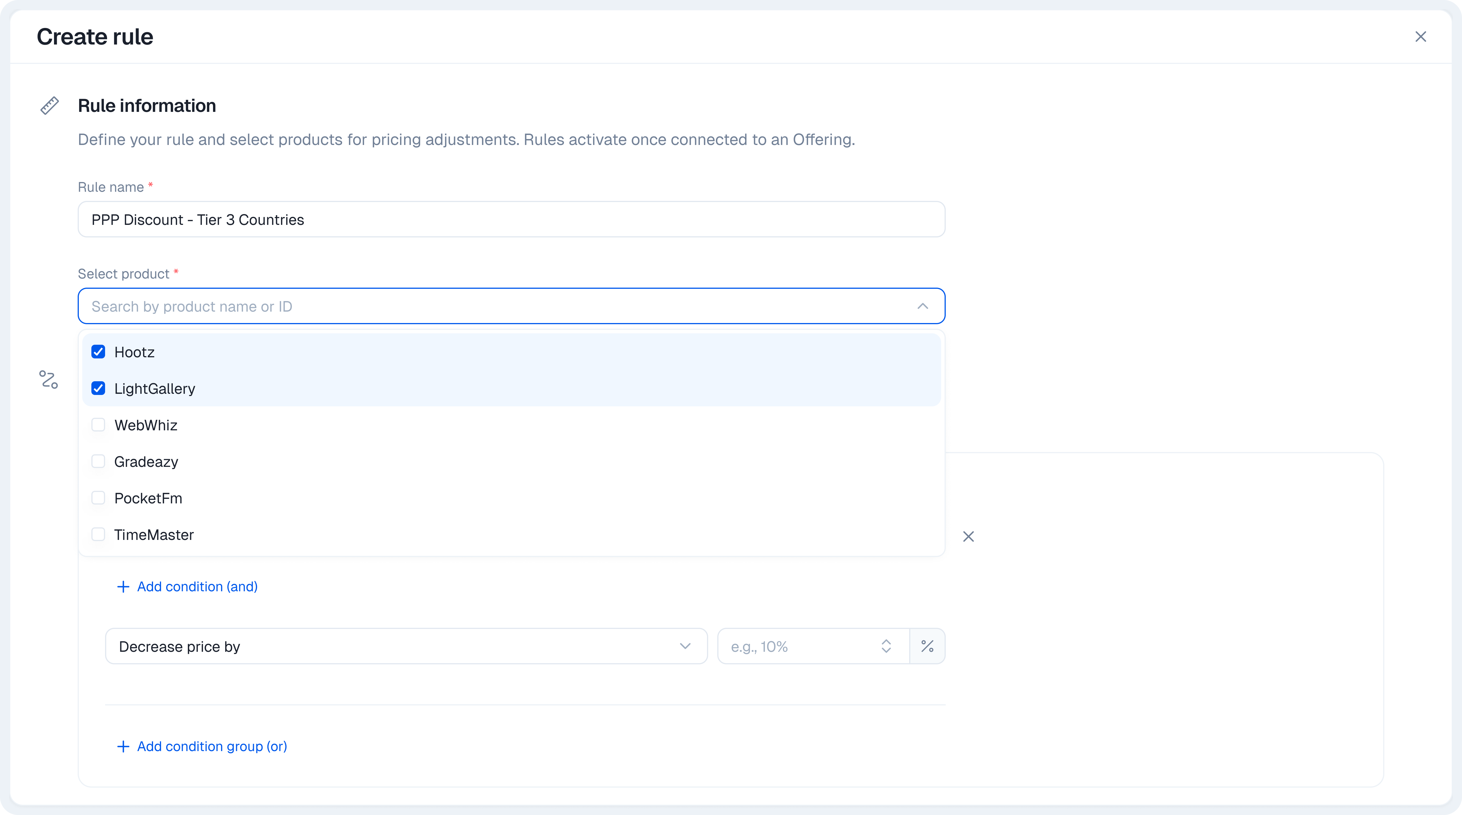Check the WebWhiz product checkbox
Viewport: 1462px width, 815px height.
tap(98, 425)
